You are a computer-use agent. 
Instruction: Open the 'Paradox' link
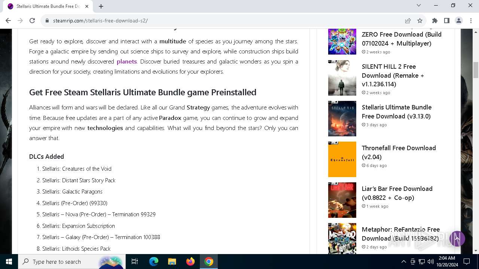click(x=170, y=118)
